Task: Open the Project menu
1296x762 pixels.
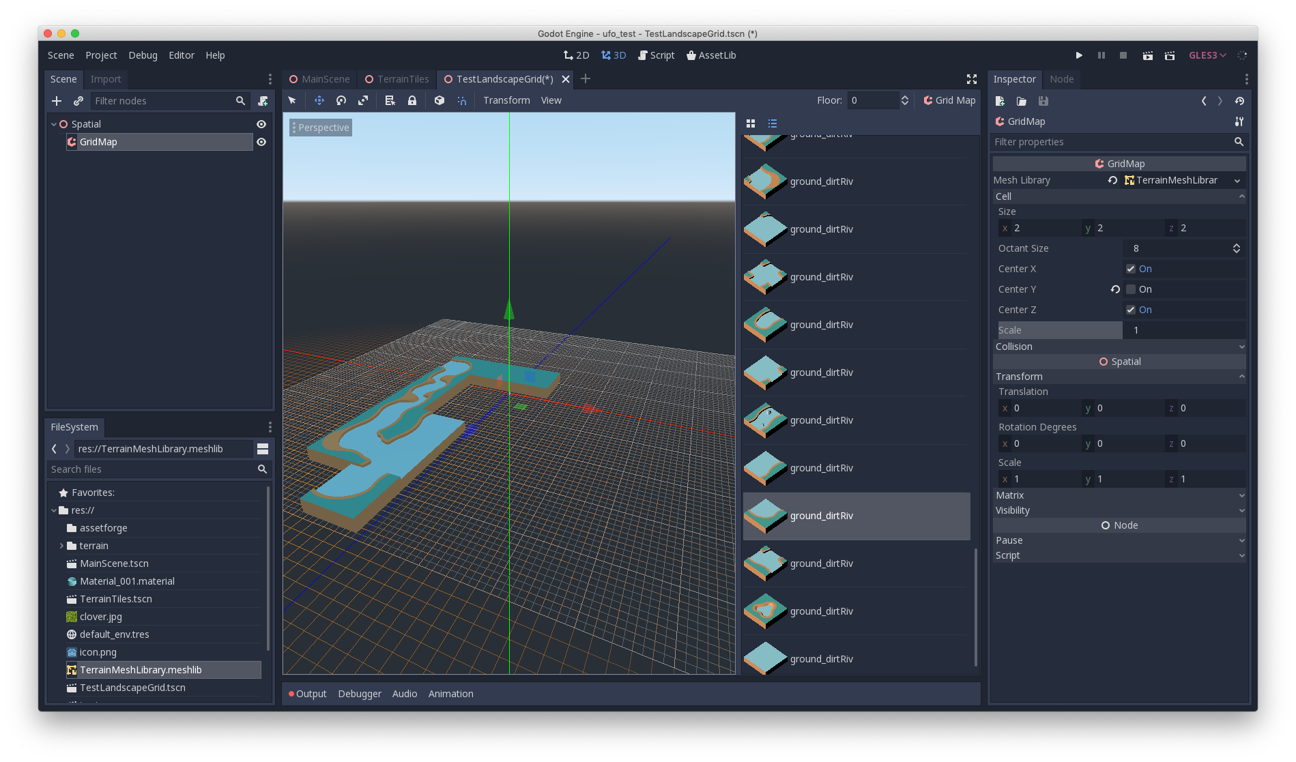Action: coord(101,55)
